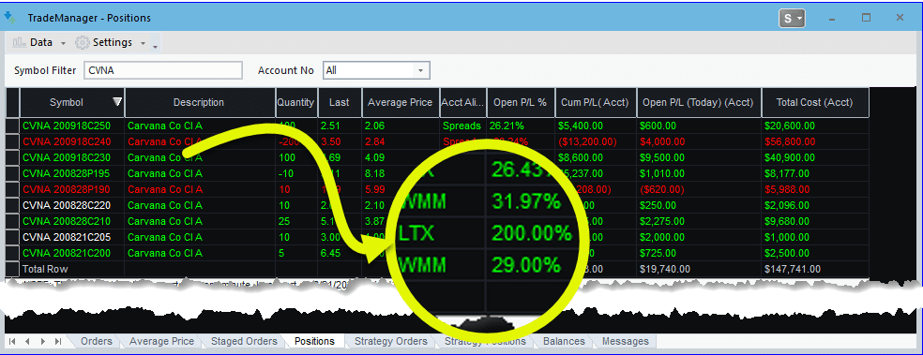The width and height of the screenshot is (923, 355).
Task: Select row checkbox for CVNA 200828P190
Action: pos(12,189)
